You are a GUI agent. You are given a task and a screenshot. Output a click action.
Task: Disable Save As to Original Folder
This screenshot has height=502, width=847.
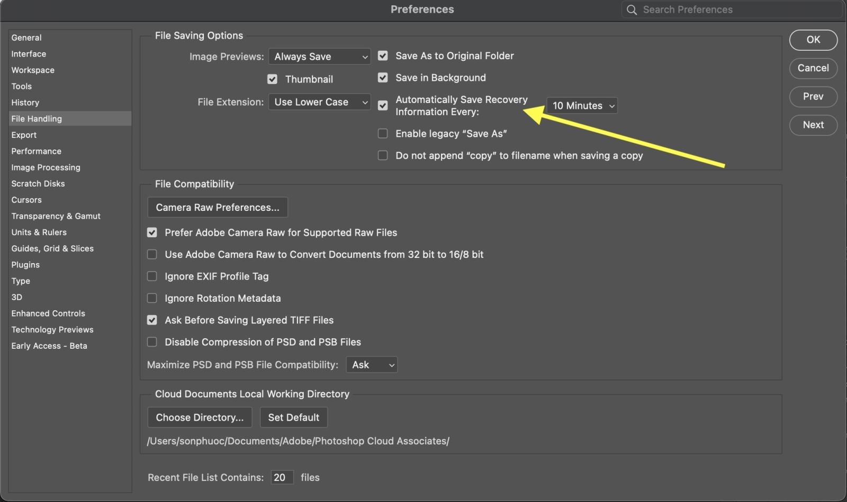[x=383, y=55]
